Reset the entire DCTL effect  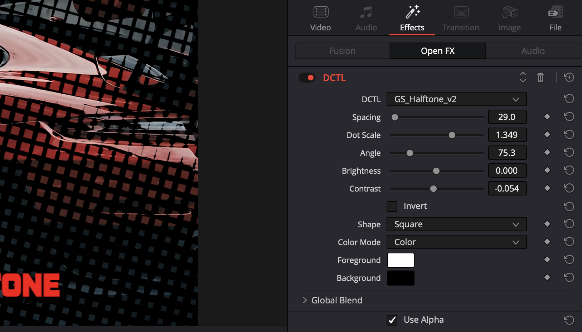pos(569,77)
